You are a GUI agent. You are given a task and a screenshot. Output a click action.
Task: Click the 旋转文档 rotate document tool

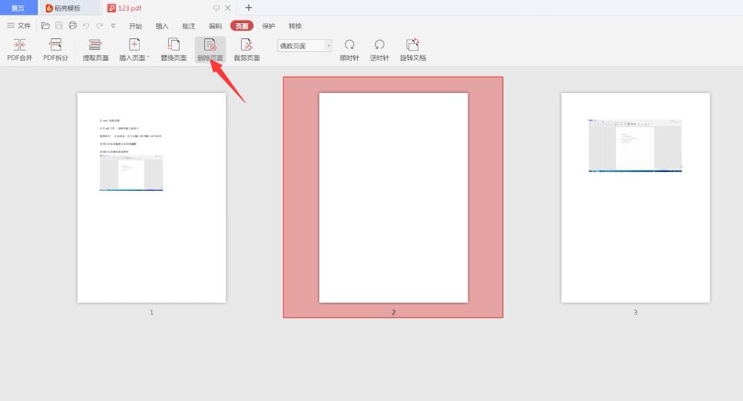[x=413, y=50]
